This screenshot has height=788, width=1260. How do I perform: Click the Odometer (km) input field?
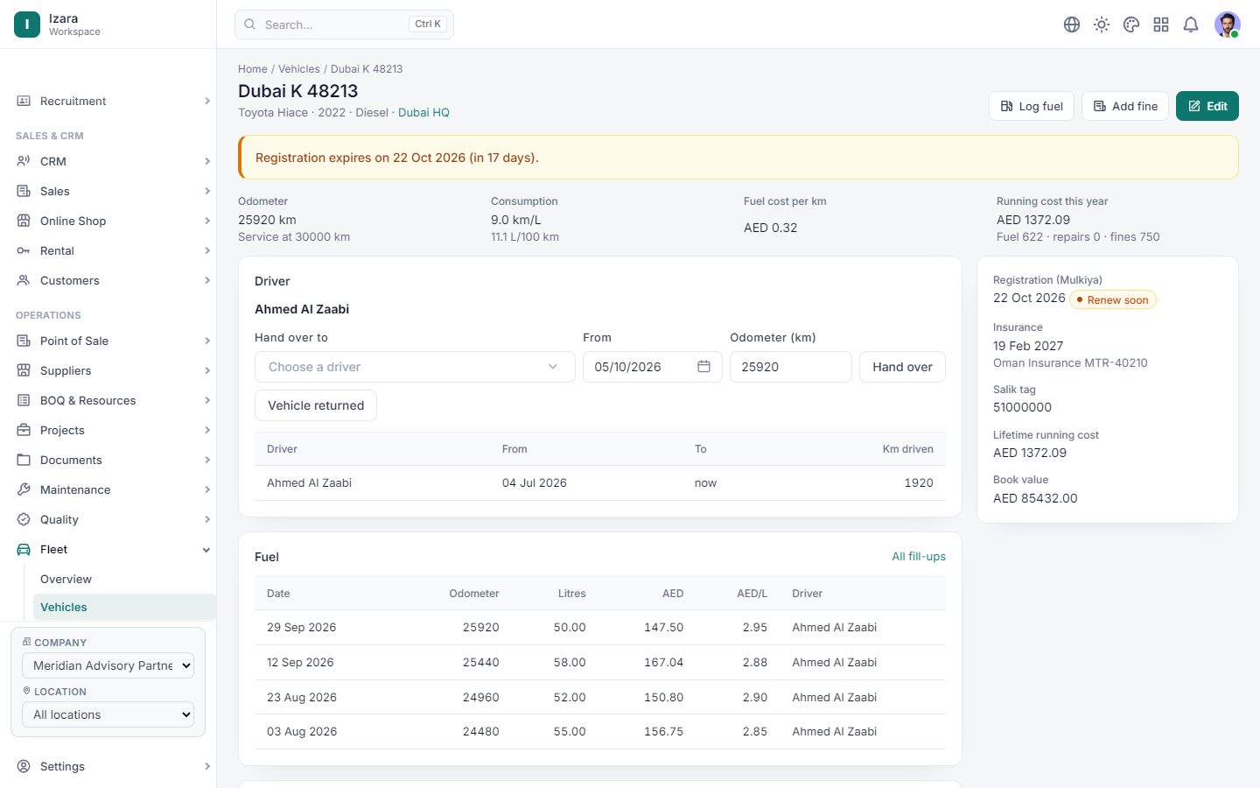(x=791, y=367)
